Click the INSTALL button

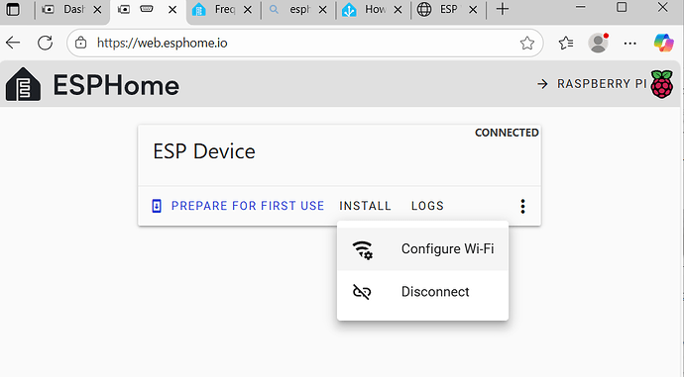365,206
